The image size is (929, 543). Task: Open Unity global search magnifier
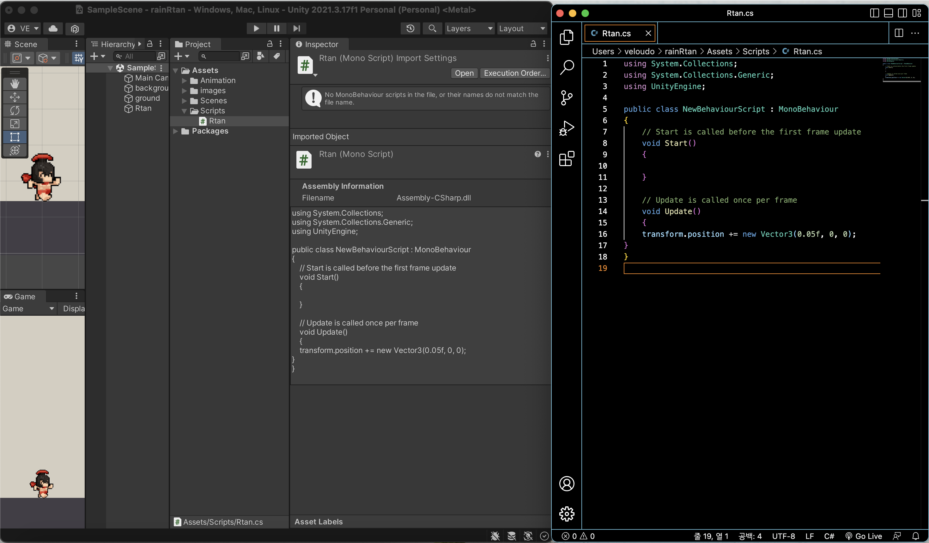(432, 28)
